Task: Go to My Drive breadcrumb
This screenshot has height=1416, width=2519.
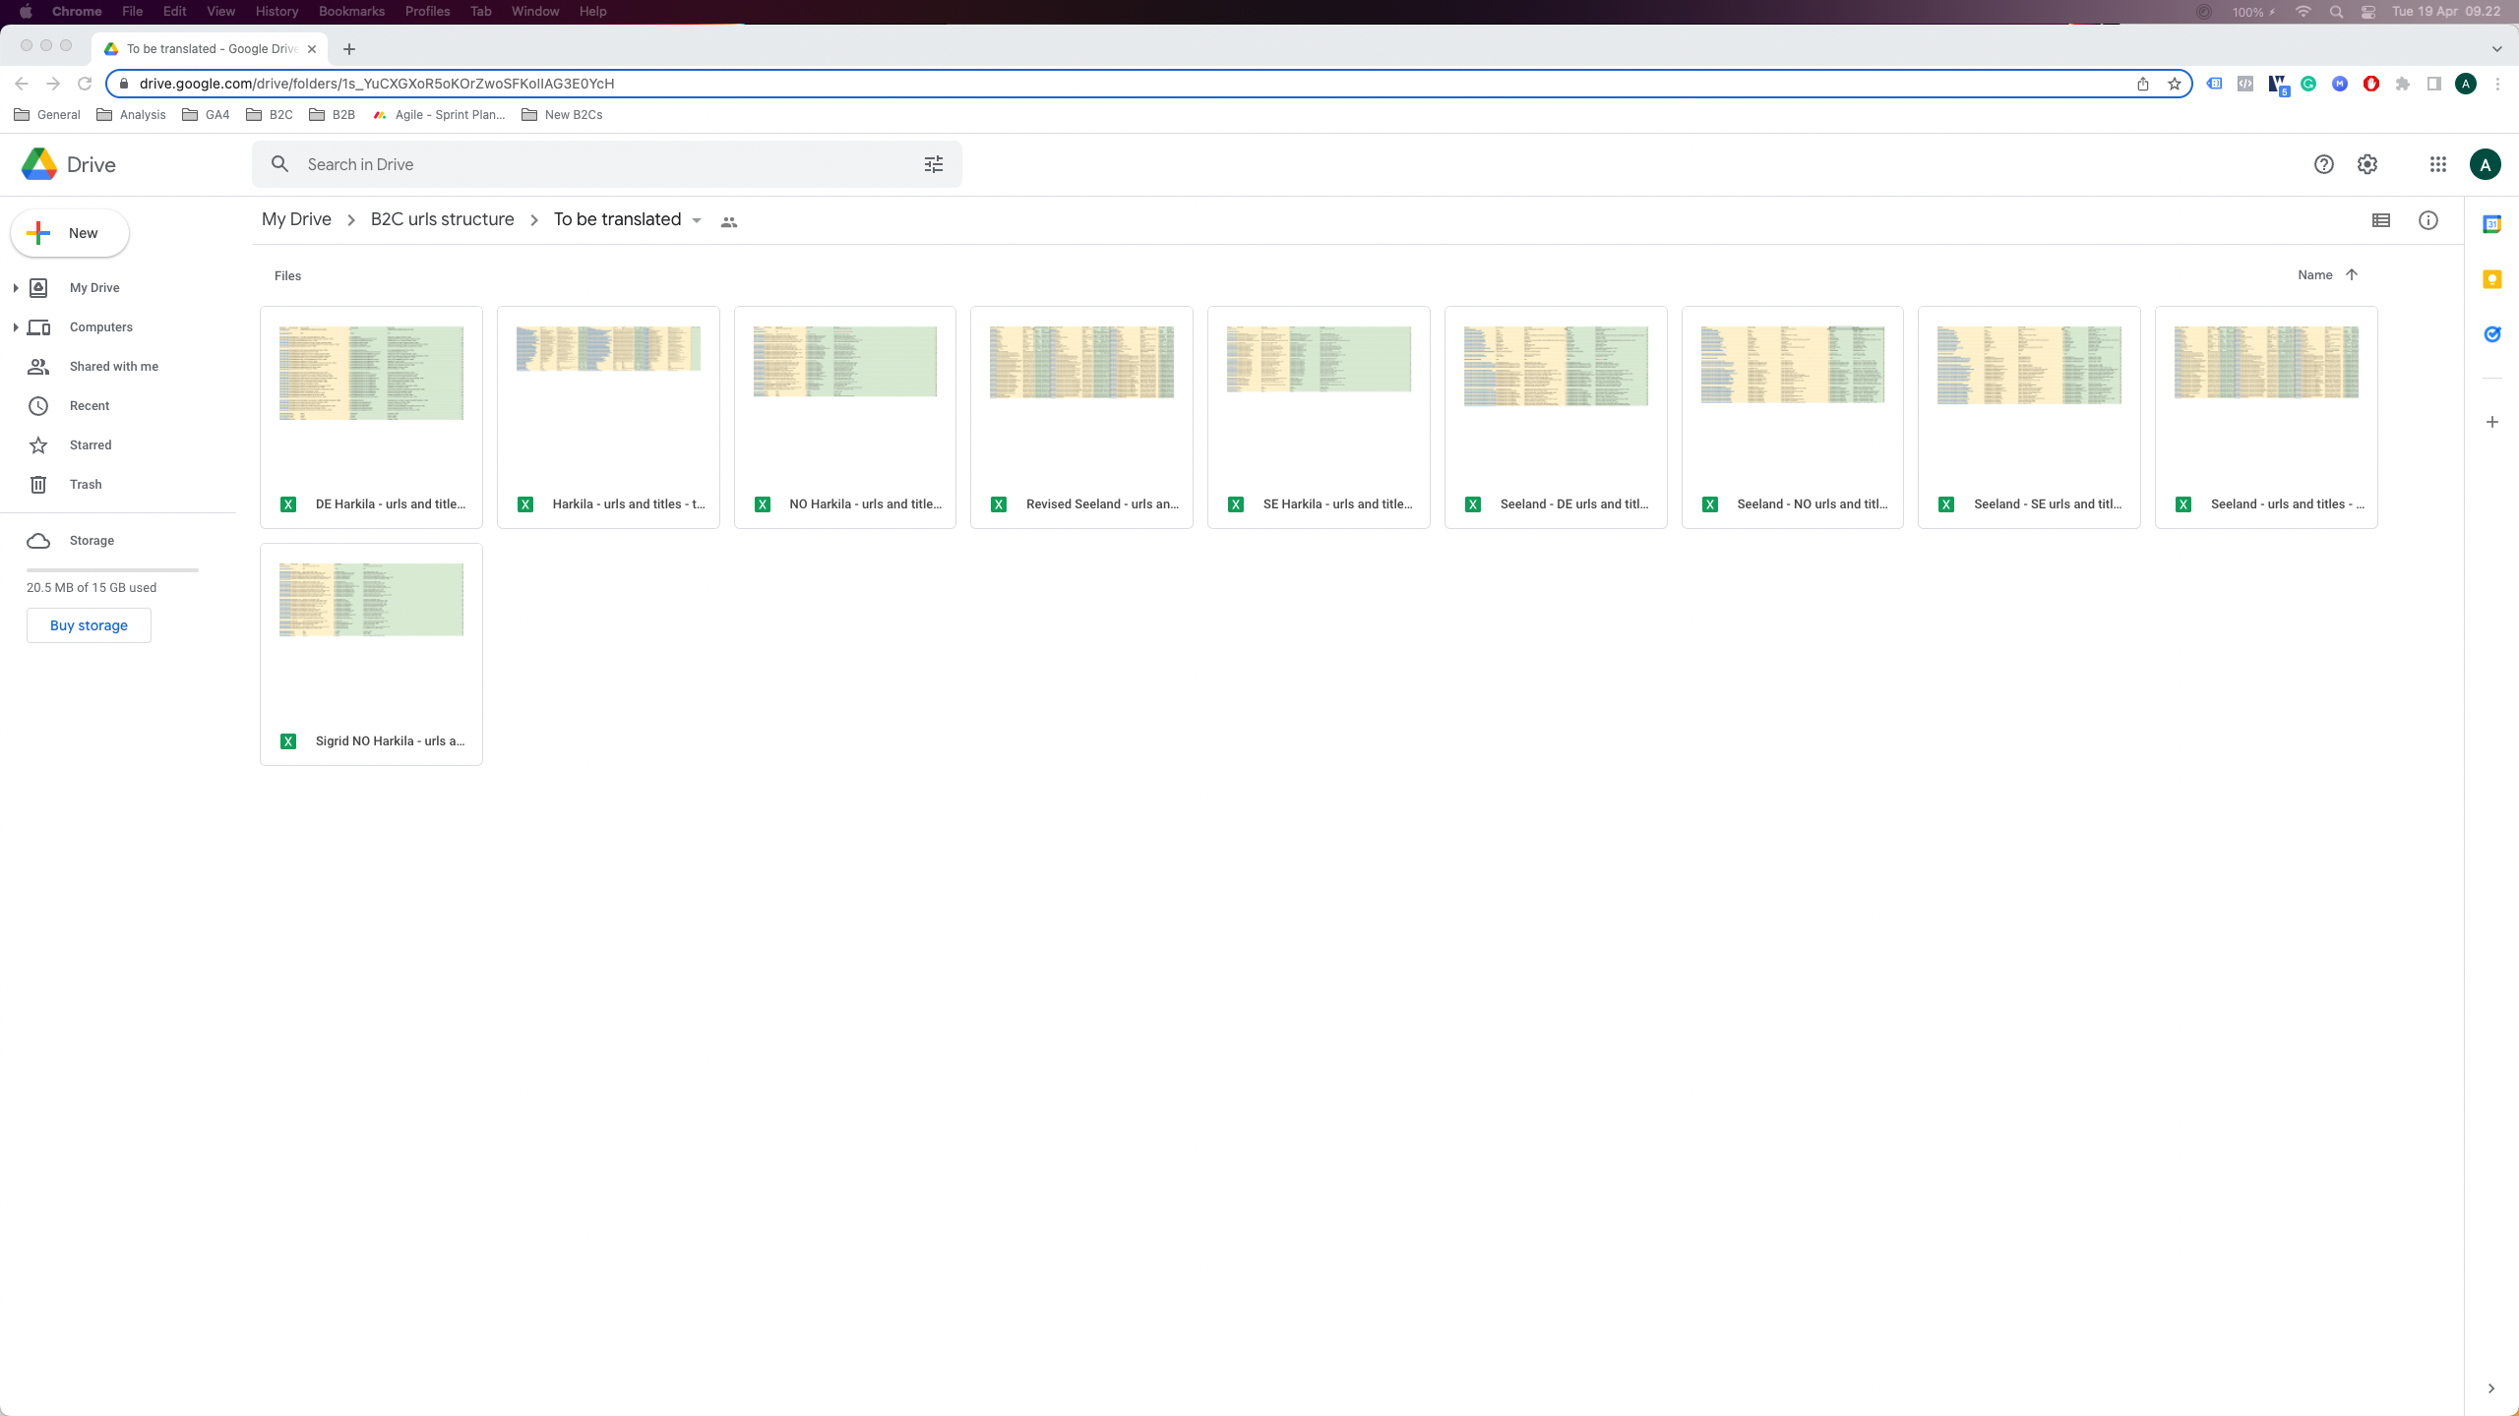Action: pos(296,219)
